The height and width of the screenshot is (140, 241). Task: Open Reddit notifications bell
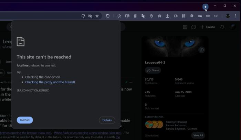coord(222,27)
